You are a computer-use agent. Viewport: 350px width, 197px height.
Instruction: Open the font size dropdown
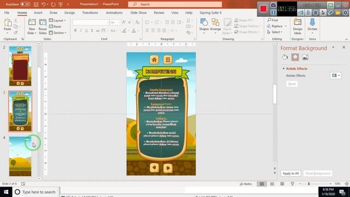click(119, 22)
